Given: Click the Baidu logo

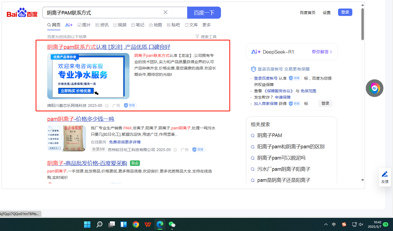Looking at the screenshot, I should click(x=22, y=13).
